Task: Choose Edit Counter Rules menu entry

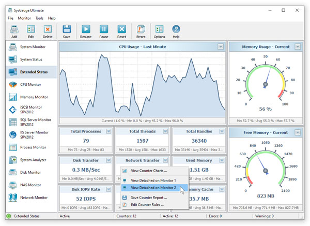Action: click(x=154, y=205)
